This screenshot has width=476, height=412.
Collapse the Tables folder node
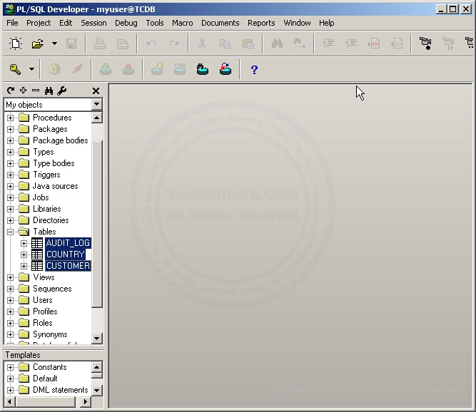click(10, 232)
